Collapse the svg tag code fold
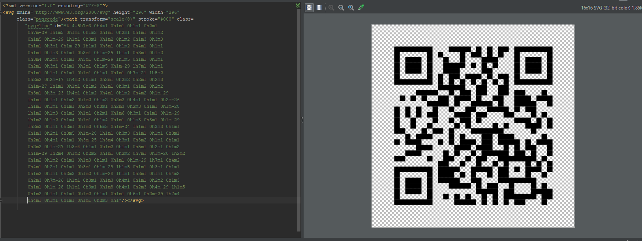The height and width of the screenshot is (241, 642). click(x=2, y=12)
